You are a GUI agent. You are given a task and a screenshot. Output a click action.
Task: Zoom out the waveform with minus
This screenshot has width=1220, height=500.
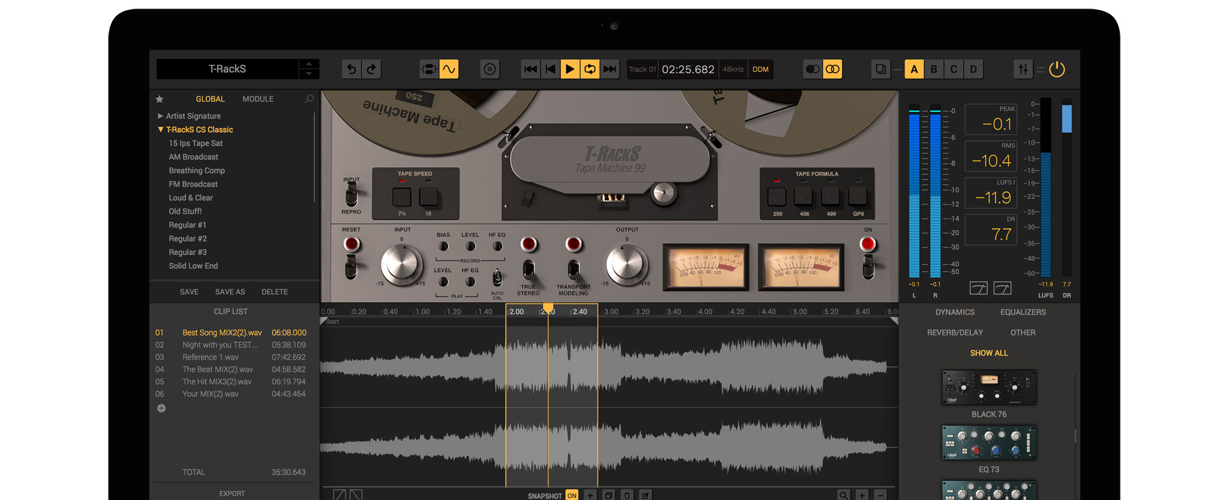click(880, 496)
